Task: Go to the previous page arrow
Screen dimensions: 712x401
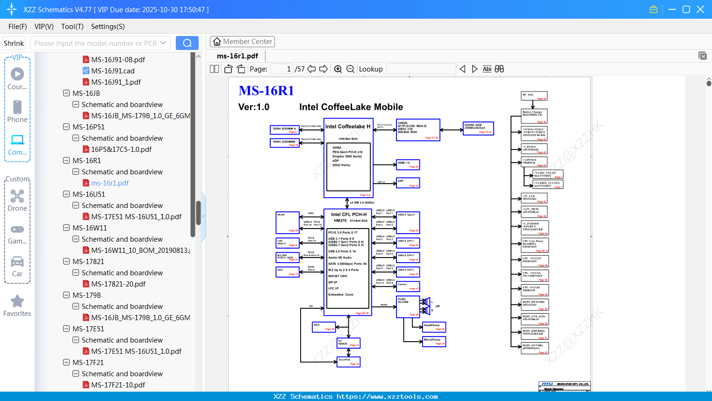Action: point(311,69)
